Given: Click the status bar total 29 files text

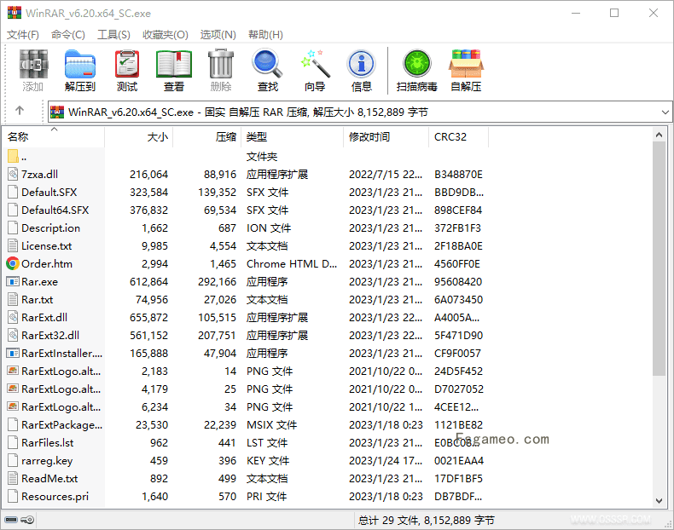Looking at the screenshot, I should coord(426,520).
